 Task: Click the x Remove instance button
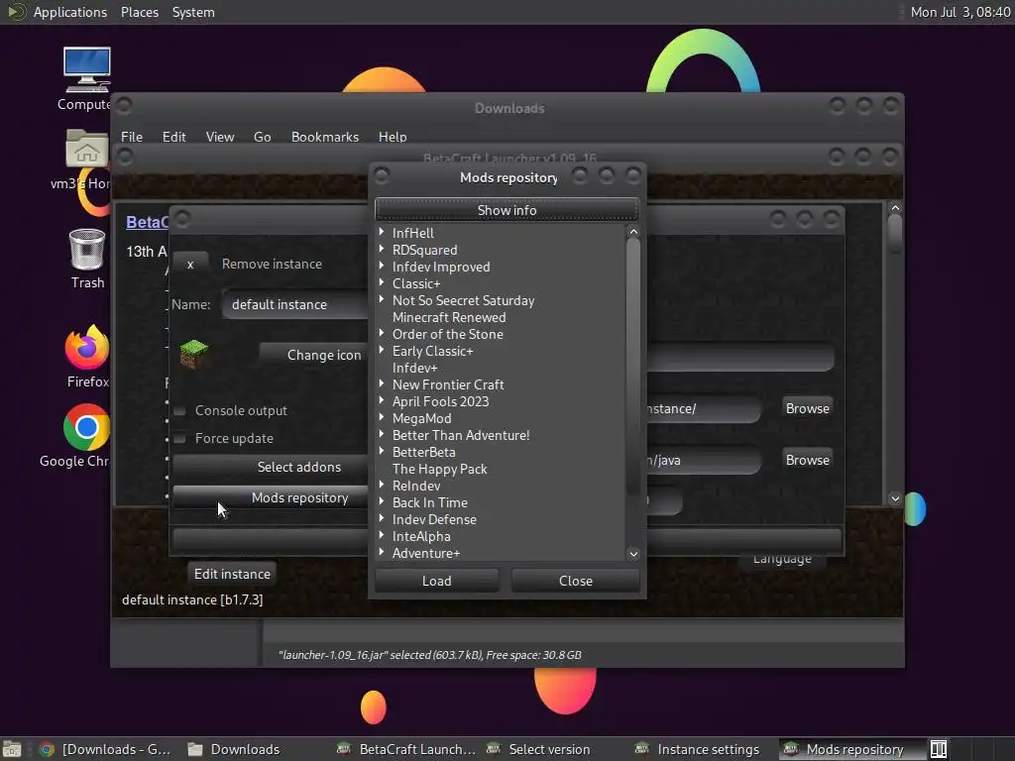pyautogui.click(x=190, y=264)
